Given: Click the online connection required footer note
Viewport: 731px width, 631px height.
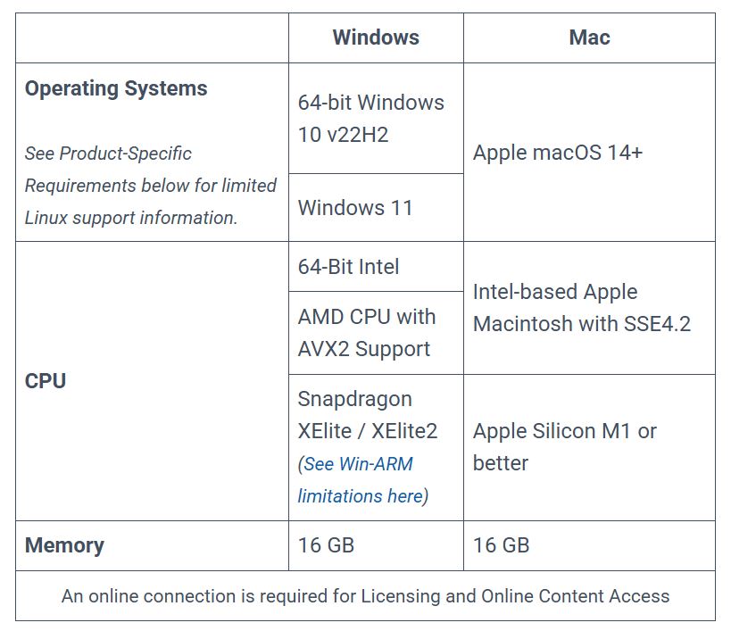Looking at the screenshot, I should pyautogui.click(x=366, y=595).
